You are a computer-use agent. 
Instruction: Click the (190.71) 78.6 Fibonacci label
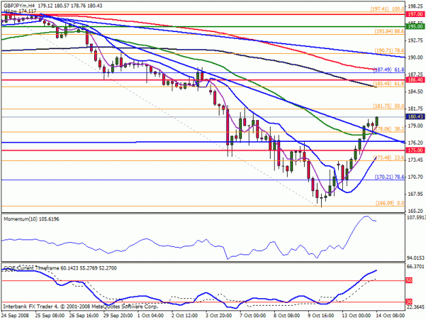tap(389, 50)
